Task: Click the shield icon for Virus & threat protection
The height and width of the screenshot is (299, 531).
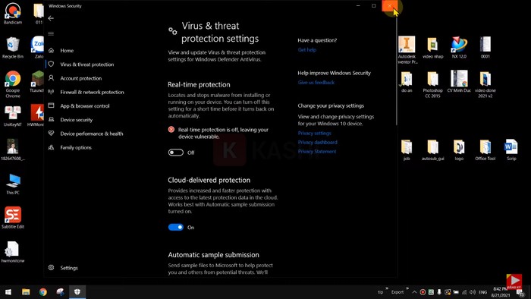Action: 51,64
